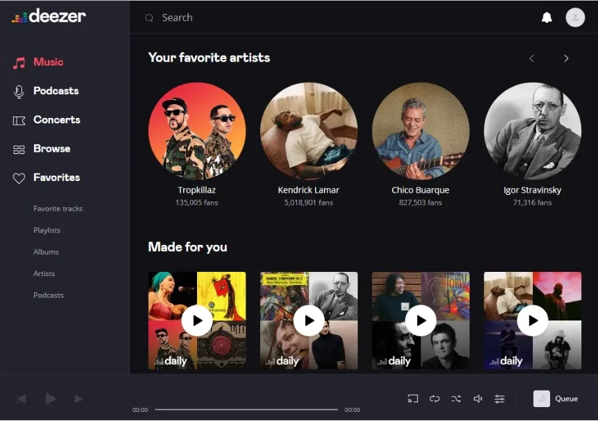Click the "827,503 fans" text
This screenshot has width=598, height=421.
coord(420,203)
